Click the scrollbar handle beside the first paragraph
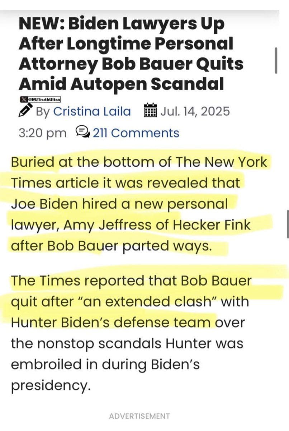This screenshot has height=431, width=289. click(x=287, y=224)
